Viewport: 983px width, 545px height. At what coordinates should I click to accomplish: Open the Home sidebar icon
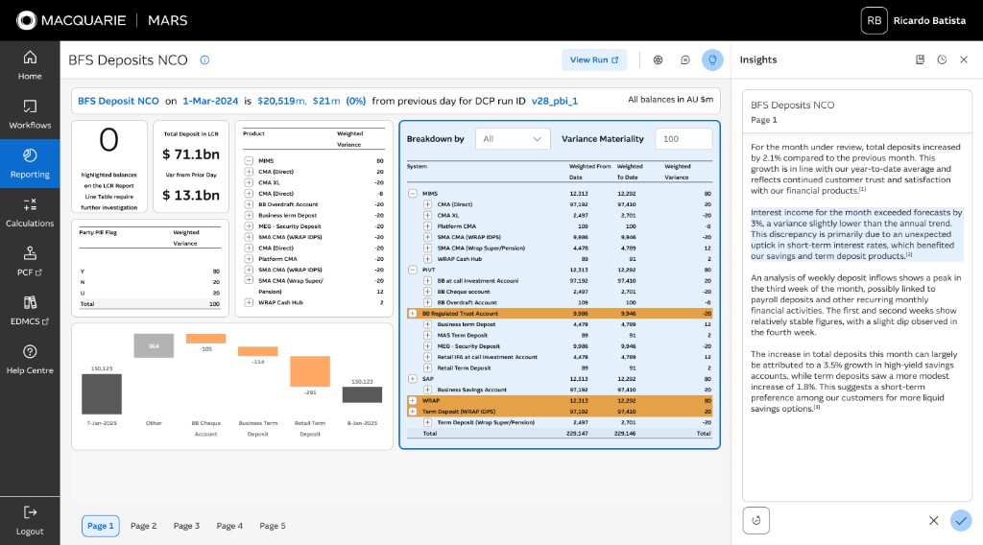point(30,58)
